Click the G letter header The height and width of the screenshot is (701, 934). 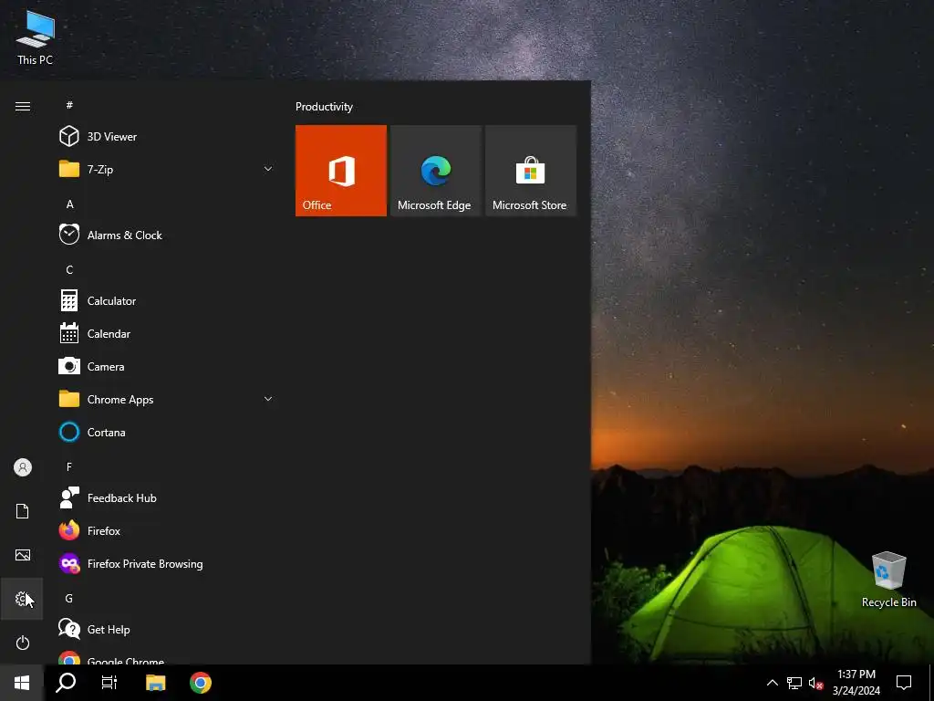[x=69, y=599]
